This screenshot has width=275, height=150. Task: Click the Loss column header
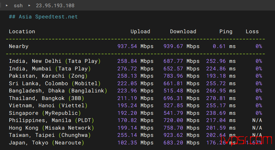(252, 32)
